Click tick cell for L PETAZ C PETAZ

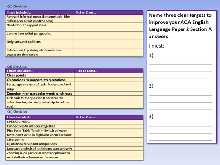click(109, 121)
